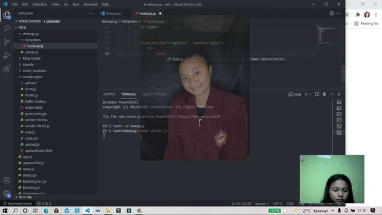Viewport: 382px width, 215px height.
Task: Click Ln 35, Col 24 in status bar
Action: pos(241,203)
